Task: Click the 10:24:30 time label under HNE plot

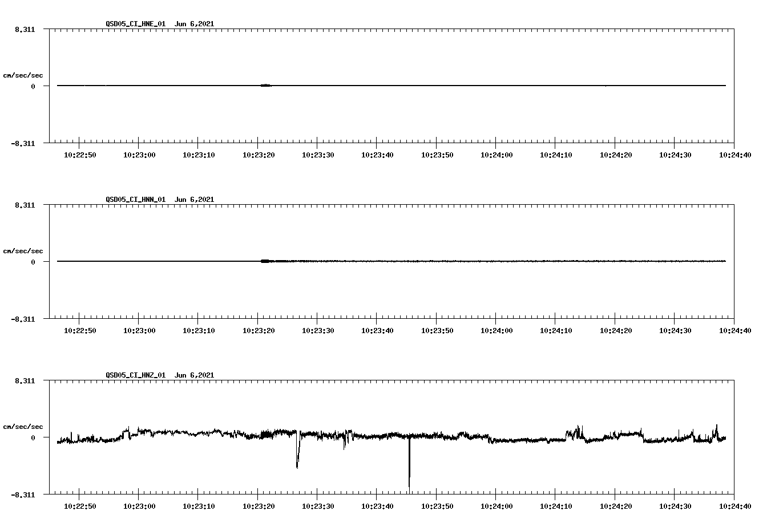Action: [x=675, y=155]
